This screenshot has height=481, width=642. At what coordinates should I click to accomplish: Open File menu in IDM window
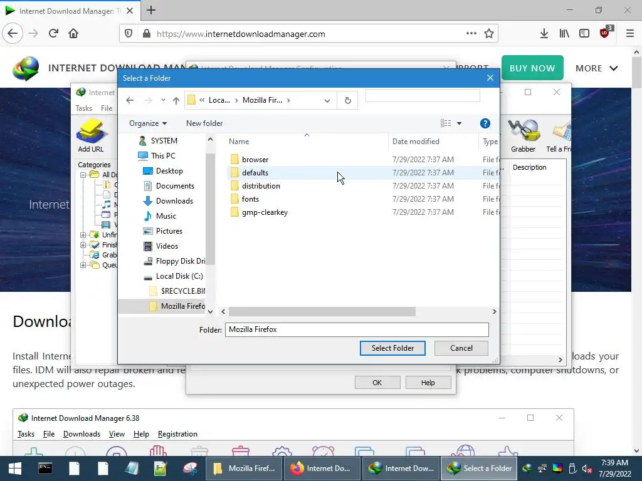coord(107,108)
